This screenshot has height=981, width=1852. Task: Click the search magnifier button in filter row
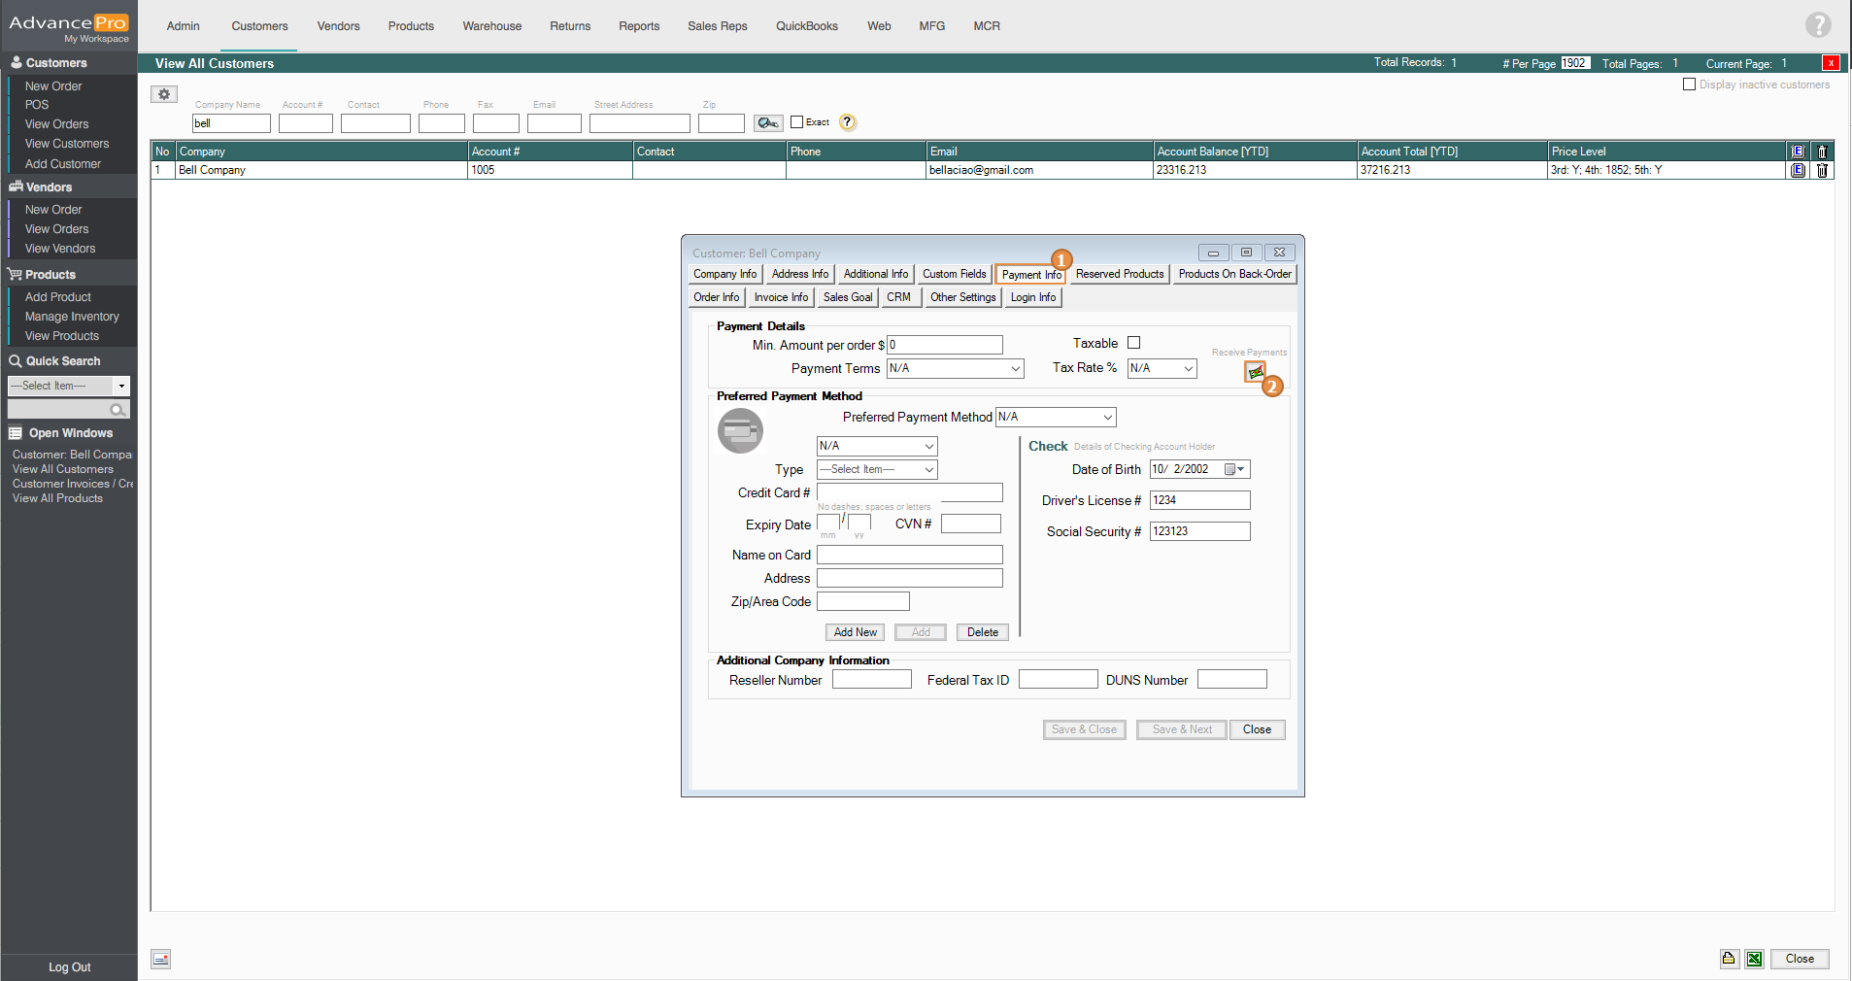(768, 122)
